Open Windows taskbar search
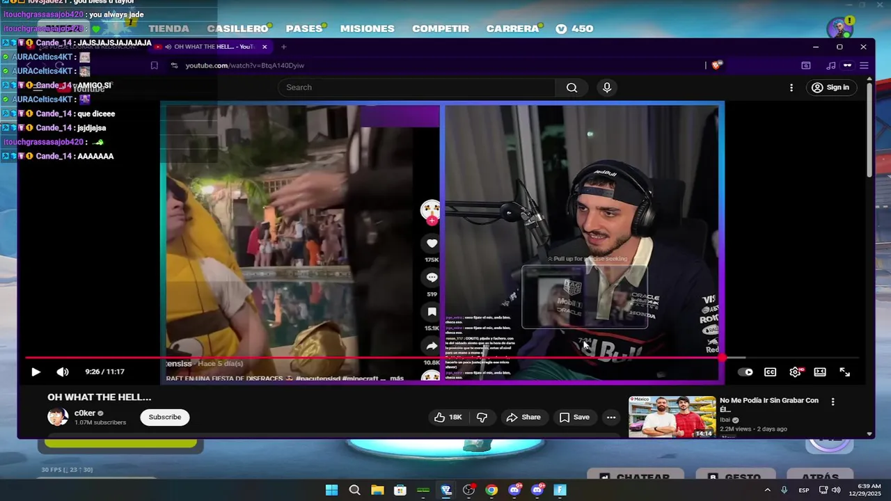 (x=354, y=490)
